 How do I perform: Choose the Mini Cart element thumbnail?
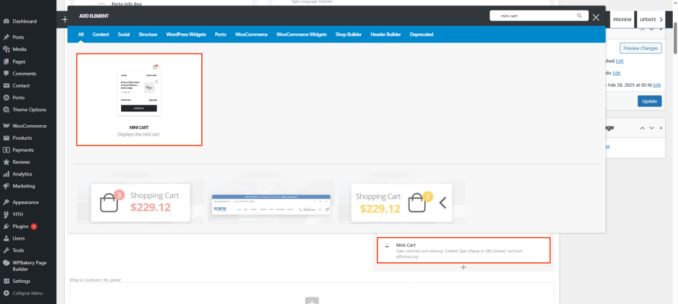click(x=139, y=99)
